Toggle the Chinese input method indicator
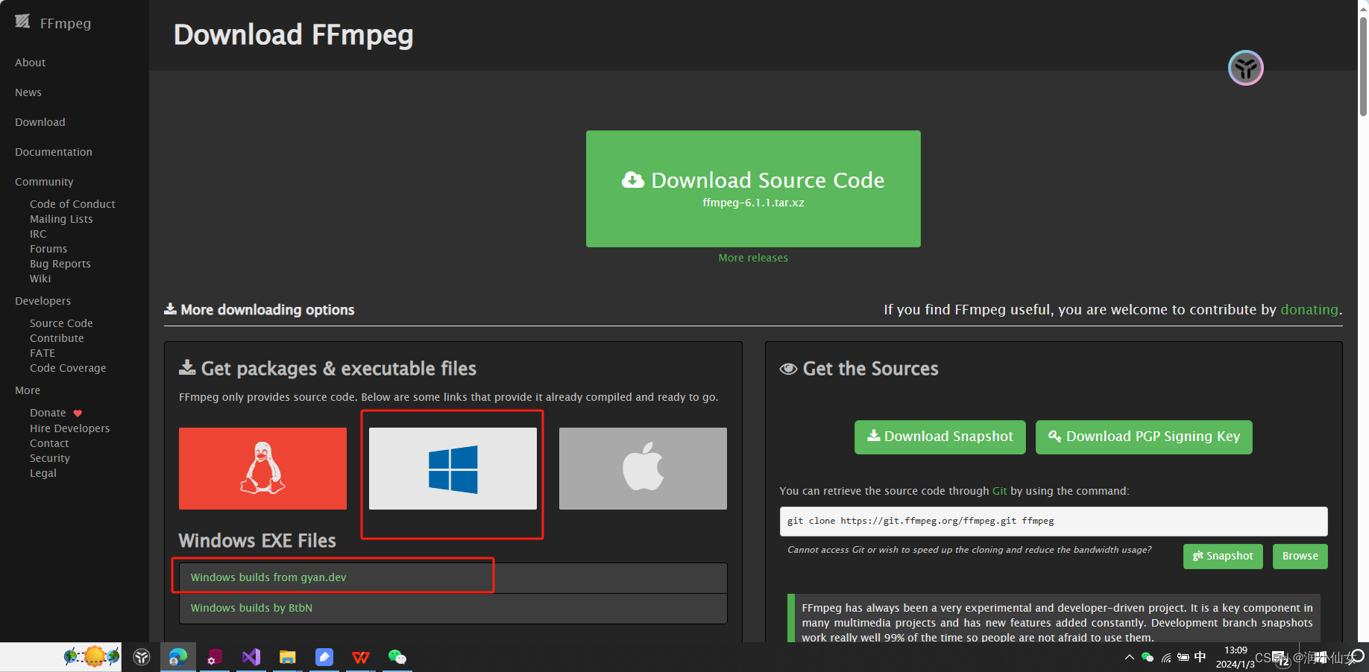The width and height of the screenshot is (1369, 672). click(1200, 657)
